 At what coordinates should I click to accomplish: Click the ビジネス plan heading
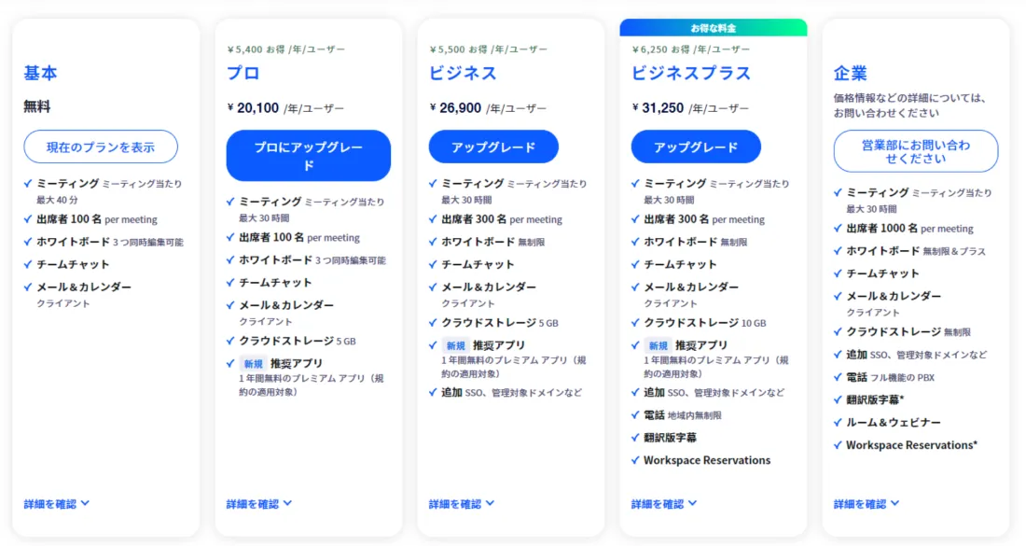click(463, 73)
